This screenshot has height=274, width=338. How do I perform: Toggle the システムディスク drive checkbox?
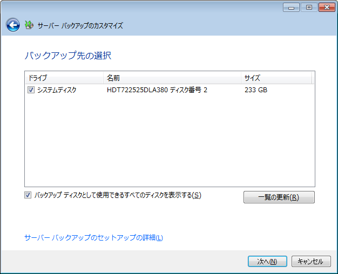[x=31, y=90]
